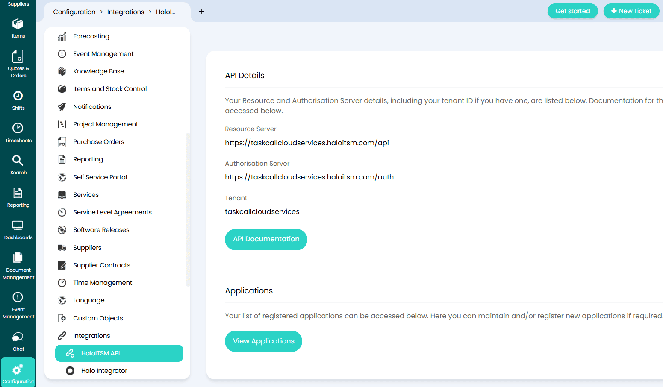Open Timesheets from the sidebar
This screenshot has width=663, height=387.
pyautogui.click(x=18, y=133)
